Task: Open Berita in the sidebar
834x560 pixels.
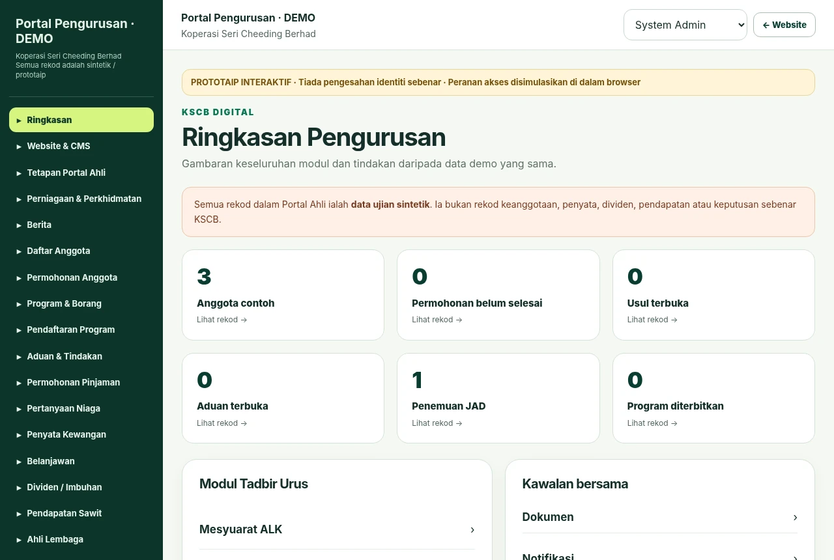Action: 81,225
